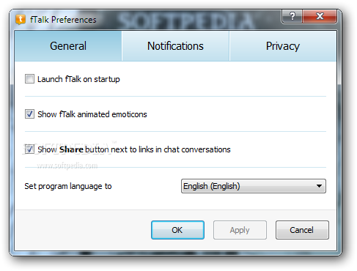Cancel the preferences dialog

click(302, 230)
